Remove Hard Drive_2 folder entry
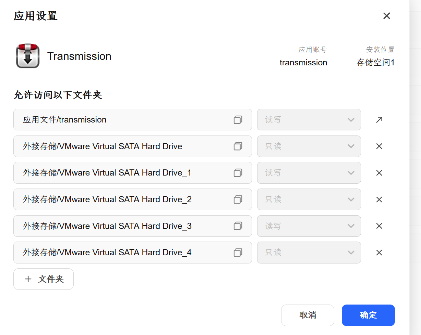Screen dimensions: 421x335 (379, 199)
